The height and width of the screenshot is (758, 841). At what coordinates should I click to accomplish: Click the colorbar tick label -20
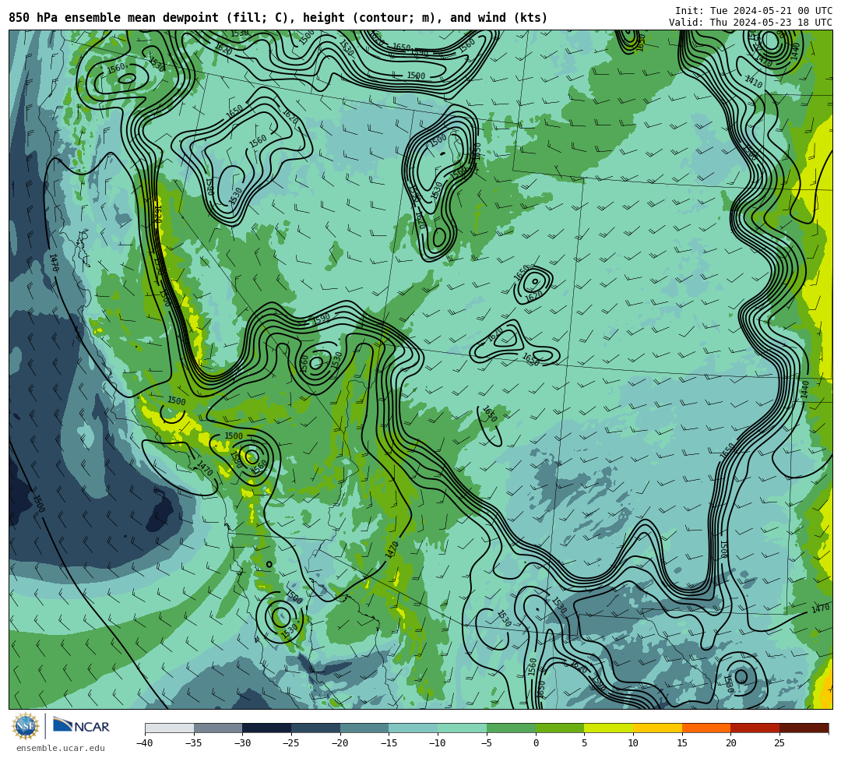click(340, 743)
